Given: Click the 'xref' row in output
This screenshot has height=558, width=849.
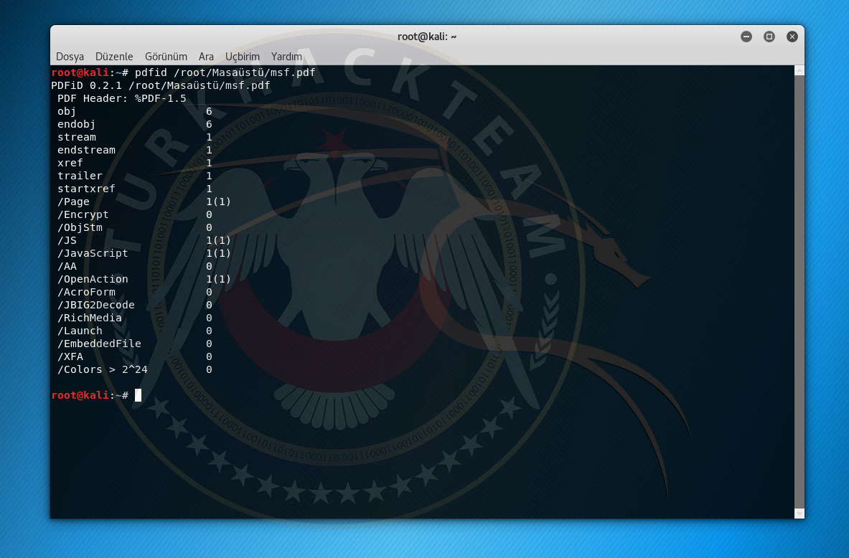Looking at the screenshot, I should [134, 163].
